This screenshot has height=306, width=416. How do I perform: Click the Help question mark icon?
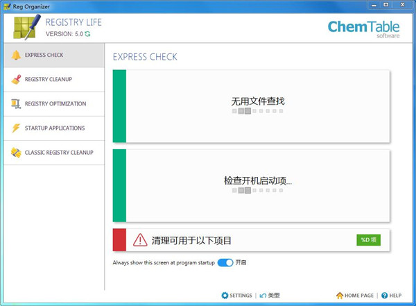(385, 296)
